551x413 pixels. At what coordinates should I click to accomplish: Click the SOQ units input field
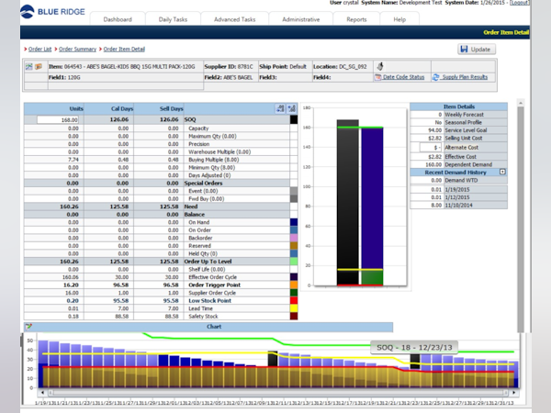[x=58, y=119]
